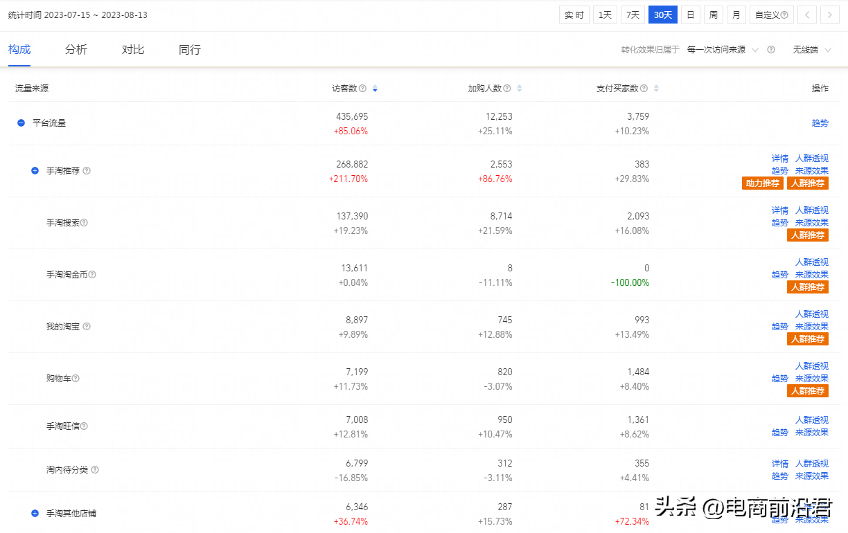Click help icon next to 访客数 header
Viewport: 848px width, 533px height.
click(x=362, y=89)
